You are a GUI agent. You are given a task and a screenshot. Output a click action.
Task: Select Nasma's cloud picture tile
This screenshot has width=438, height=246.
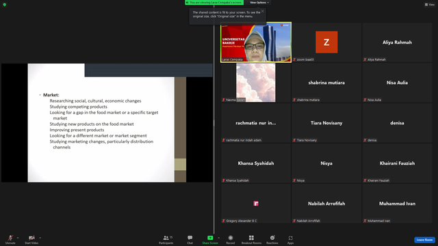click(256, 83)
